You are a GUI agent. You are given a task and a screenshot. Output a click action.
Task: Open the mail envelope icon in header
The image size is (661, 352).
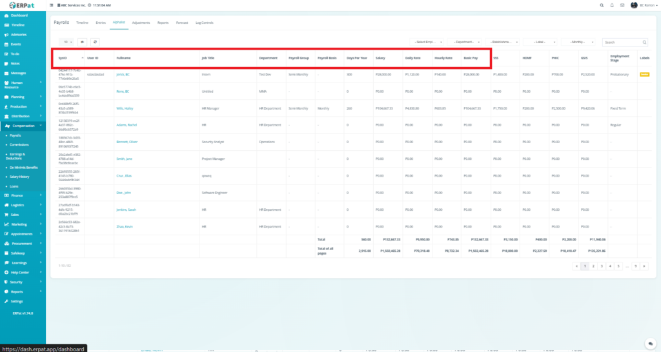click(x=622, y=5)
